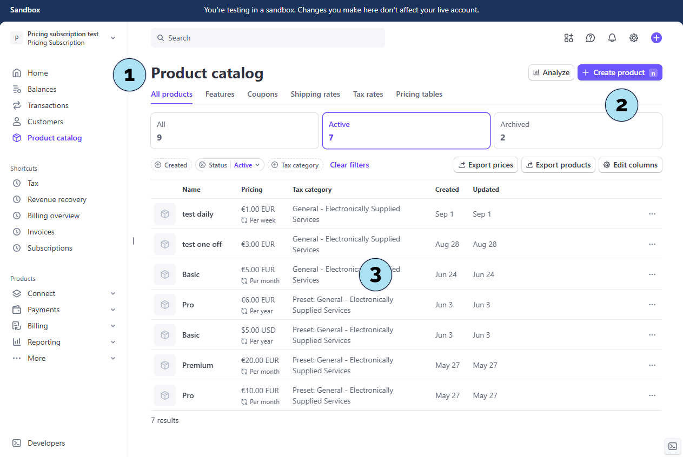Switch to the Pricing tables tab
The image size is (683, 457).
419,94
